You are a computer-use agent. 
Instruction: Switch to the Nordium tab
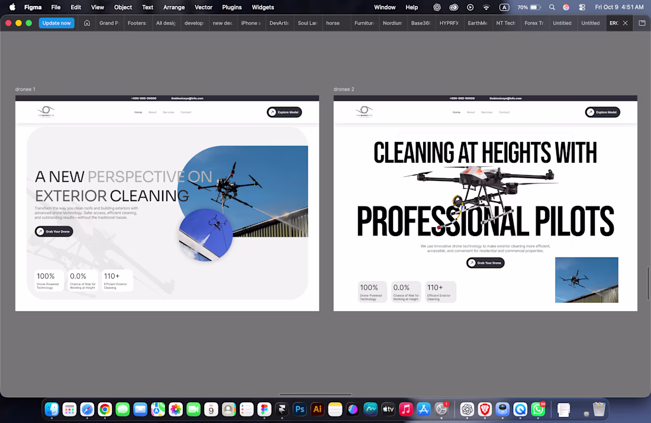pos(392,23)
